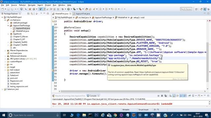
Task: Click the Debug bug icon in toolbar
Action: [63, 9]
